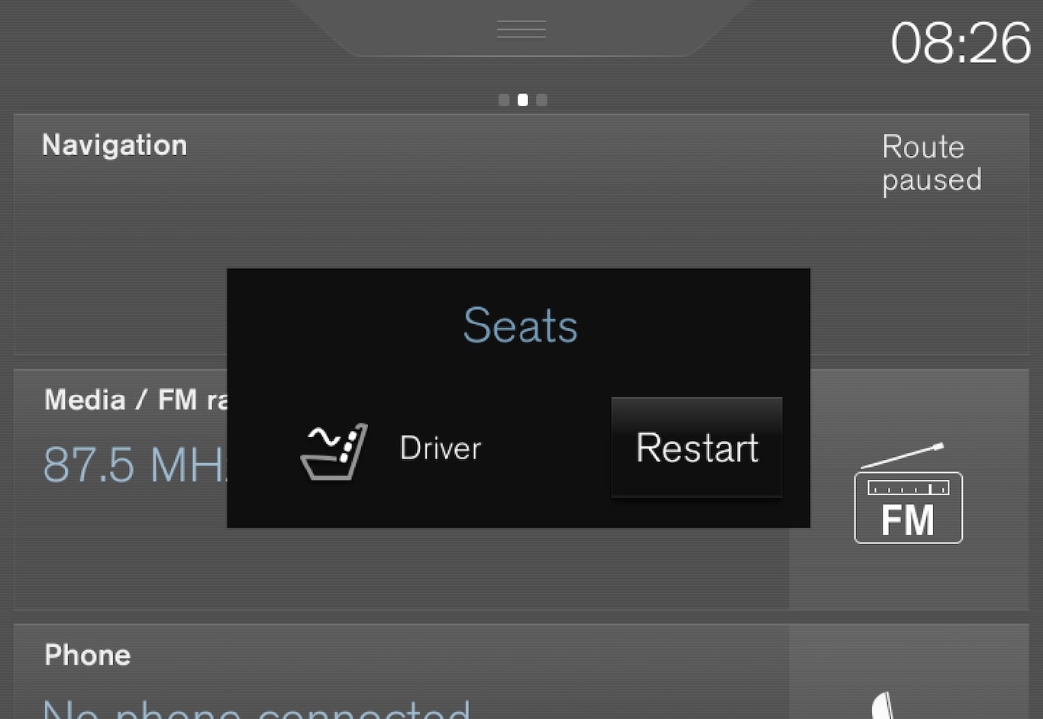Open the Navigation tile
Screen dimensions: 1043x719
(521, 234)
